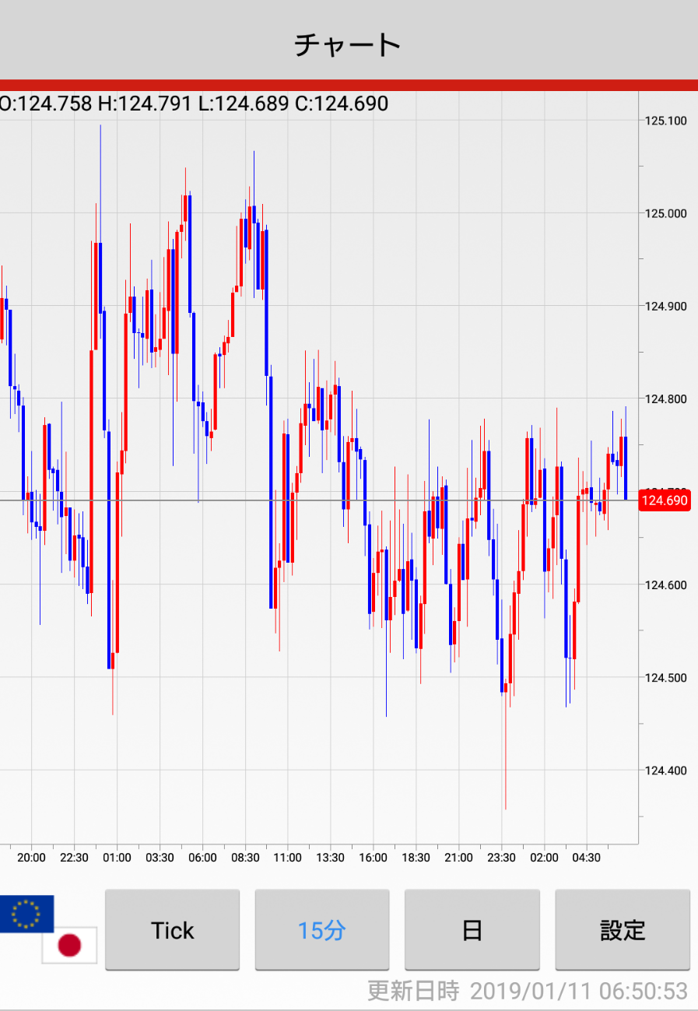This screenshot has height=1011, width=698.
Task: Tap the チャート title in the header
Action: point(348,45)
